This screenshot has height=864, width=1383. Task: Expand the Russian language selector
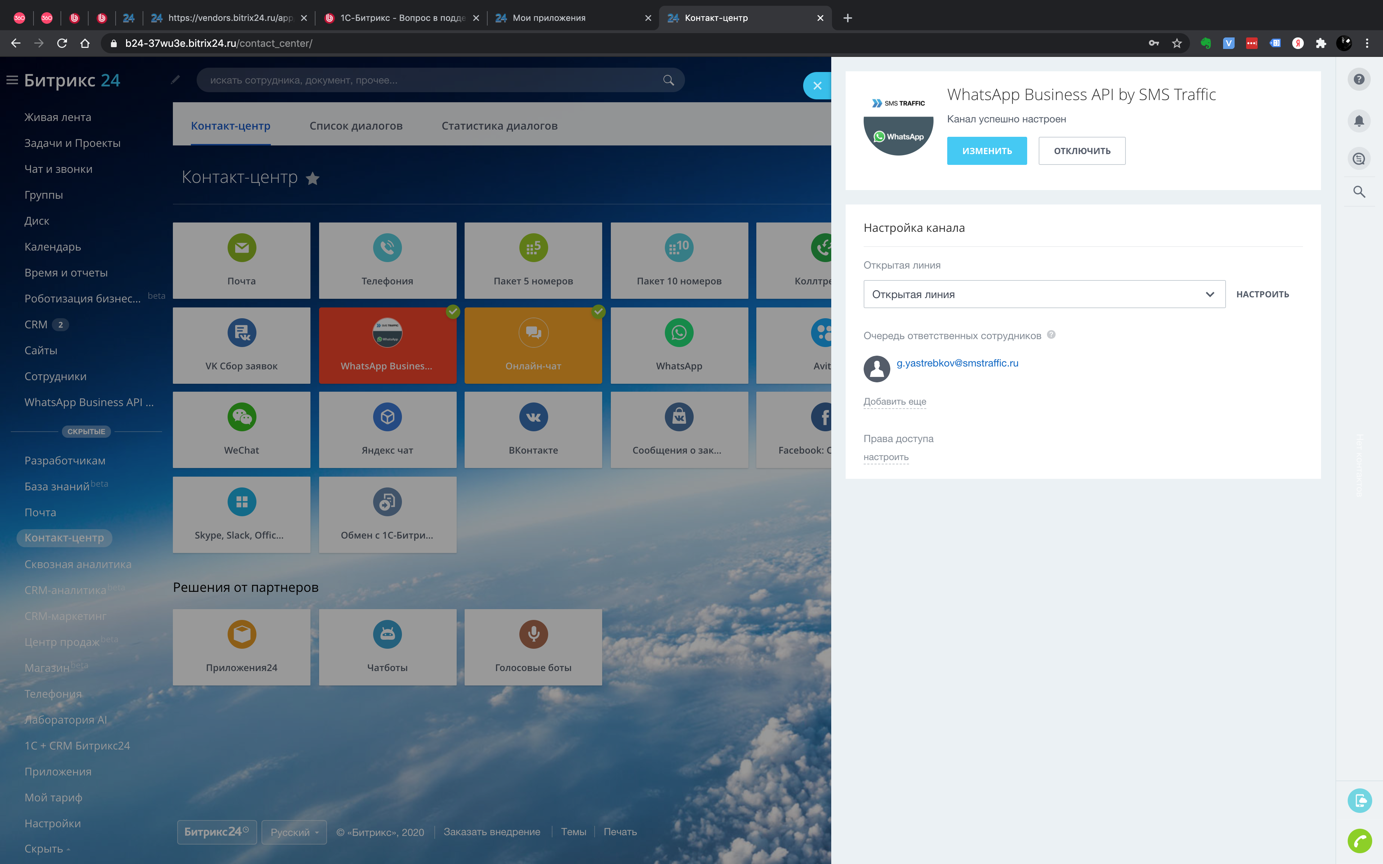tap(294, 832)
